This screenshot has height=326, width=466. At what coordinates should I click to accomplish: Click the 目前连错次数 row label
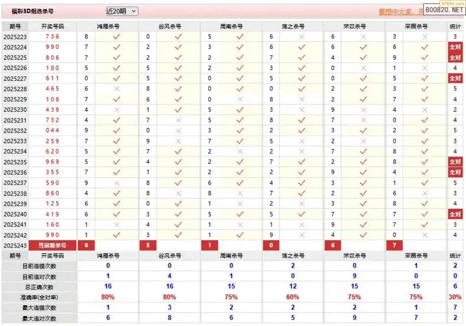point(39,266)
